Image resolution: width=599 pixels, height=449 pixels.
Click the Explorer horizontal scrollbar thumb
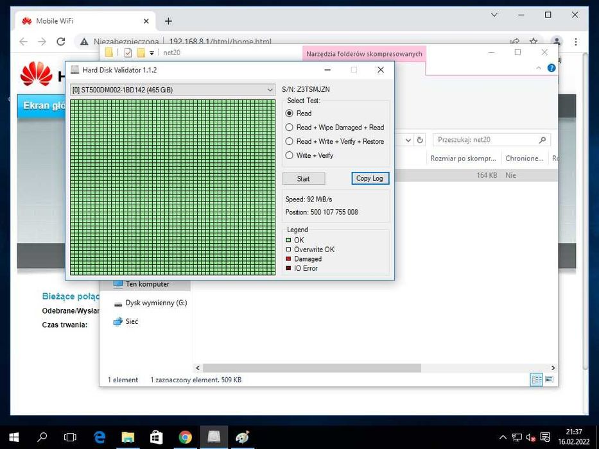(x=312, y=368)
